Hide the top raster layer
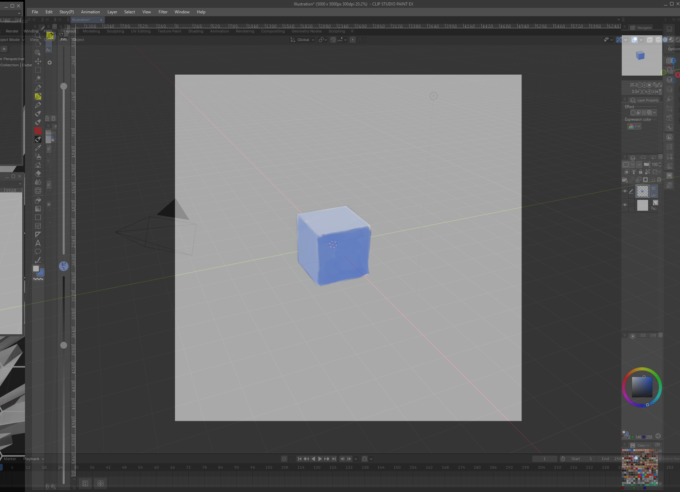 point(625,191)
